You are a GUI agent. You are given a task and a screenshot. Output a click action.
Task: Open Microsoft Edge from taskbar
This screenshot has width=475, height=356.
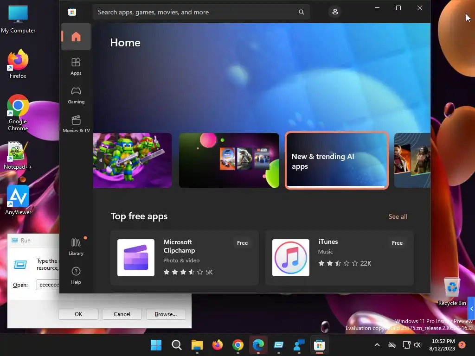[x=258, y=345]
